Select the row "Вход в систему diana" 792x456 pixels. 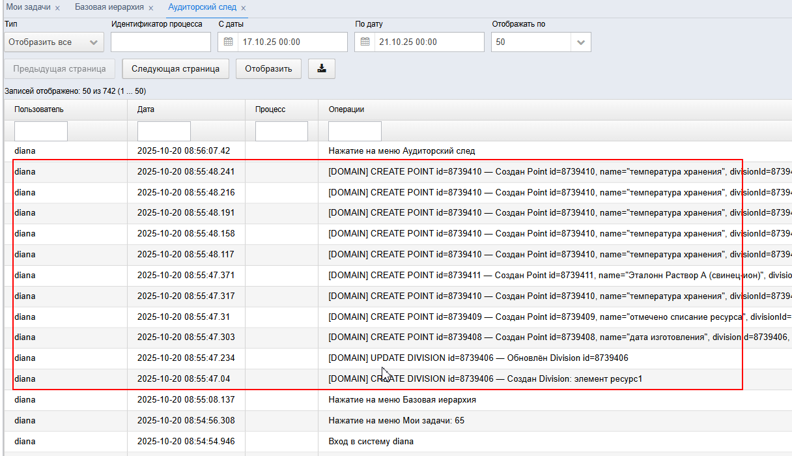tap(398, 441)
